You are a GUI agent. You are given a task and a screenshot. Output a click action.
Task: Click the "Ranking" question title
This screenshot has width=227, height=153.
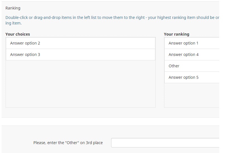pos(13,8)
